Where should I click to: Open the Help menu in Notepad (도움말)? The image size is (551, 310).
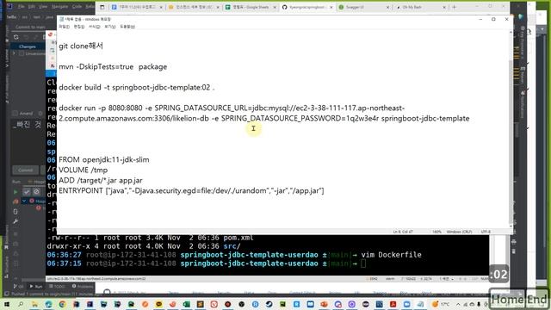[127, 27]
